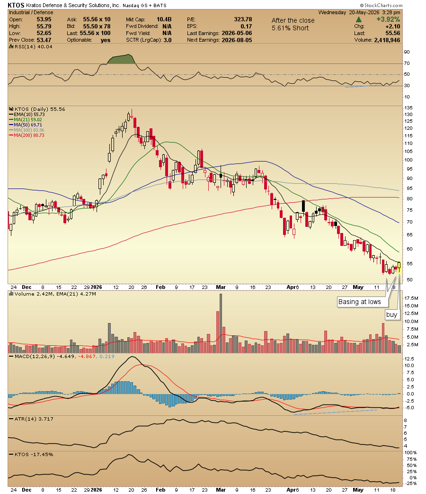
Task: Click the Last quote 55.56 x 100
Action: (95, 34)
